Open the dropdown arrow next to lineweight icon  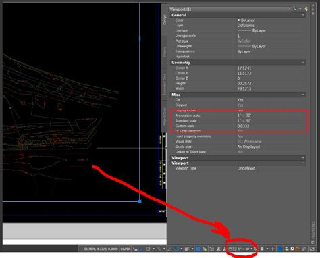pos(192,249)
